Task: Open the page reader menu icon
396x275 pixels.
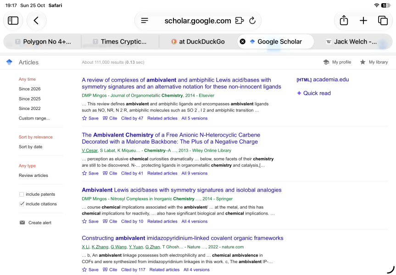Action: pyautogui.click(x=145, y=21)
